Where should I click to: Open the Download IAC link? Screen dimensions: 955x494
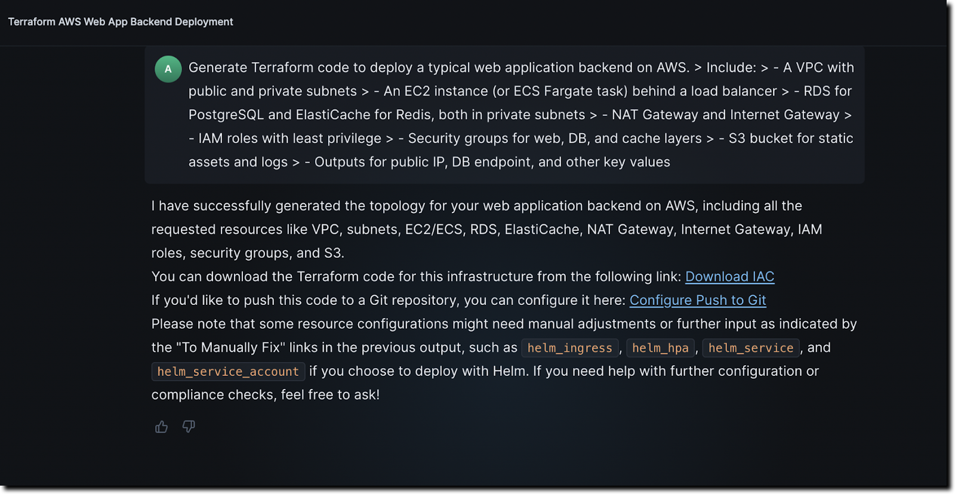click(729, 277)
